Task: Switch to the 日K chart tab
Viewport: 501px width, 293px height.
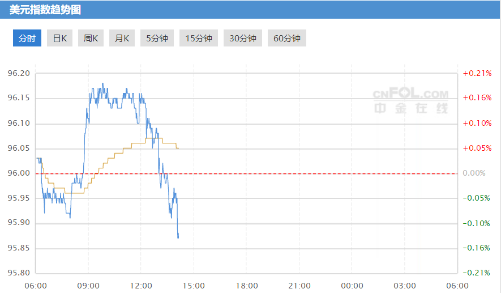Action: pos(59,39)
